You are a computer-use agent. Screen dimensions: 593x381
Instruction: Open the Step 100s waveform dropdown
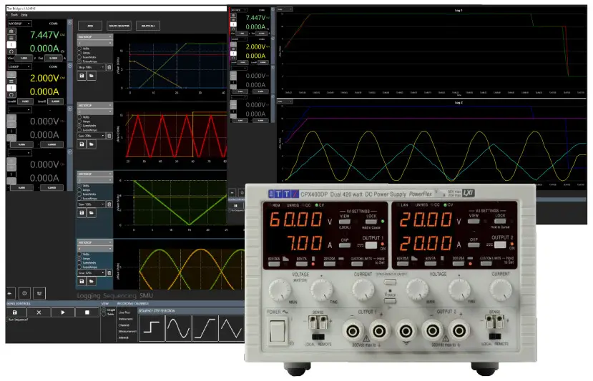coord(91,67)
